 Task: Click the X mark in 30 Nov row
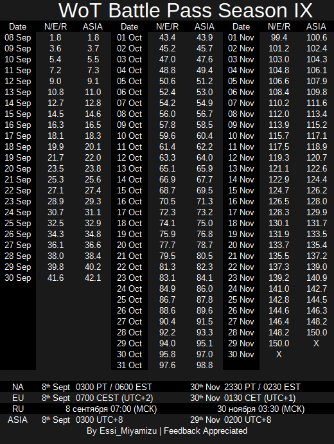click(x=279, y=354)
